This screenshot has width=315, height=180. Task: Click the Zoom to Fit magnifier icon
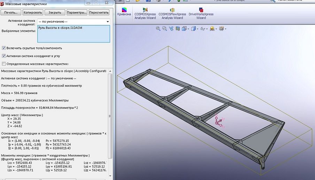coord(158,29)
